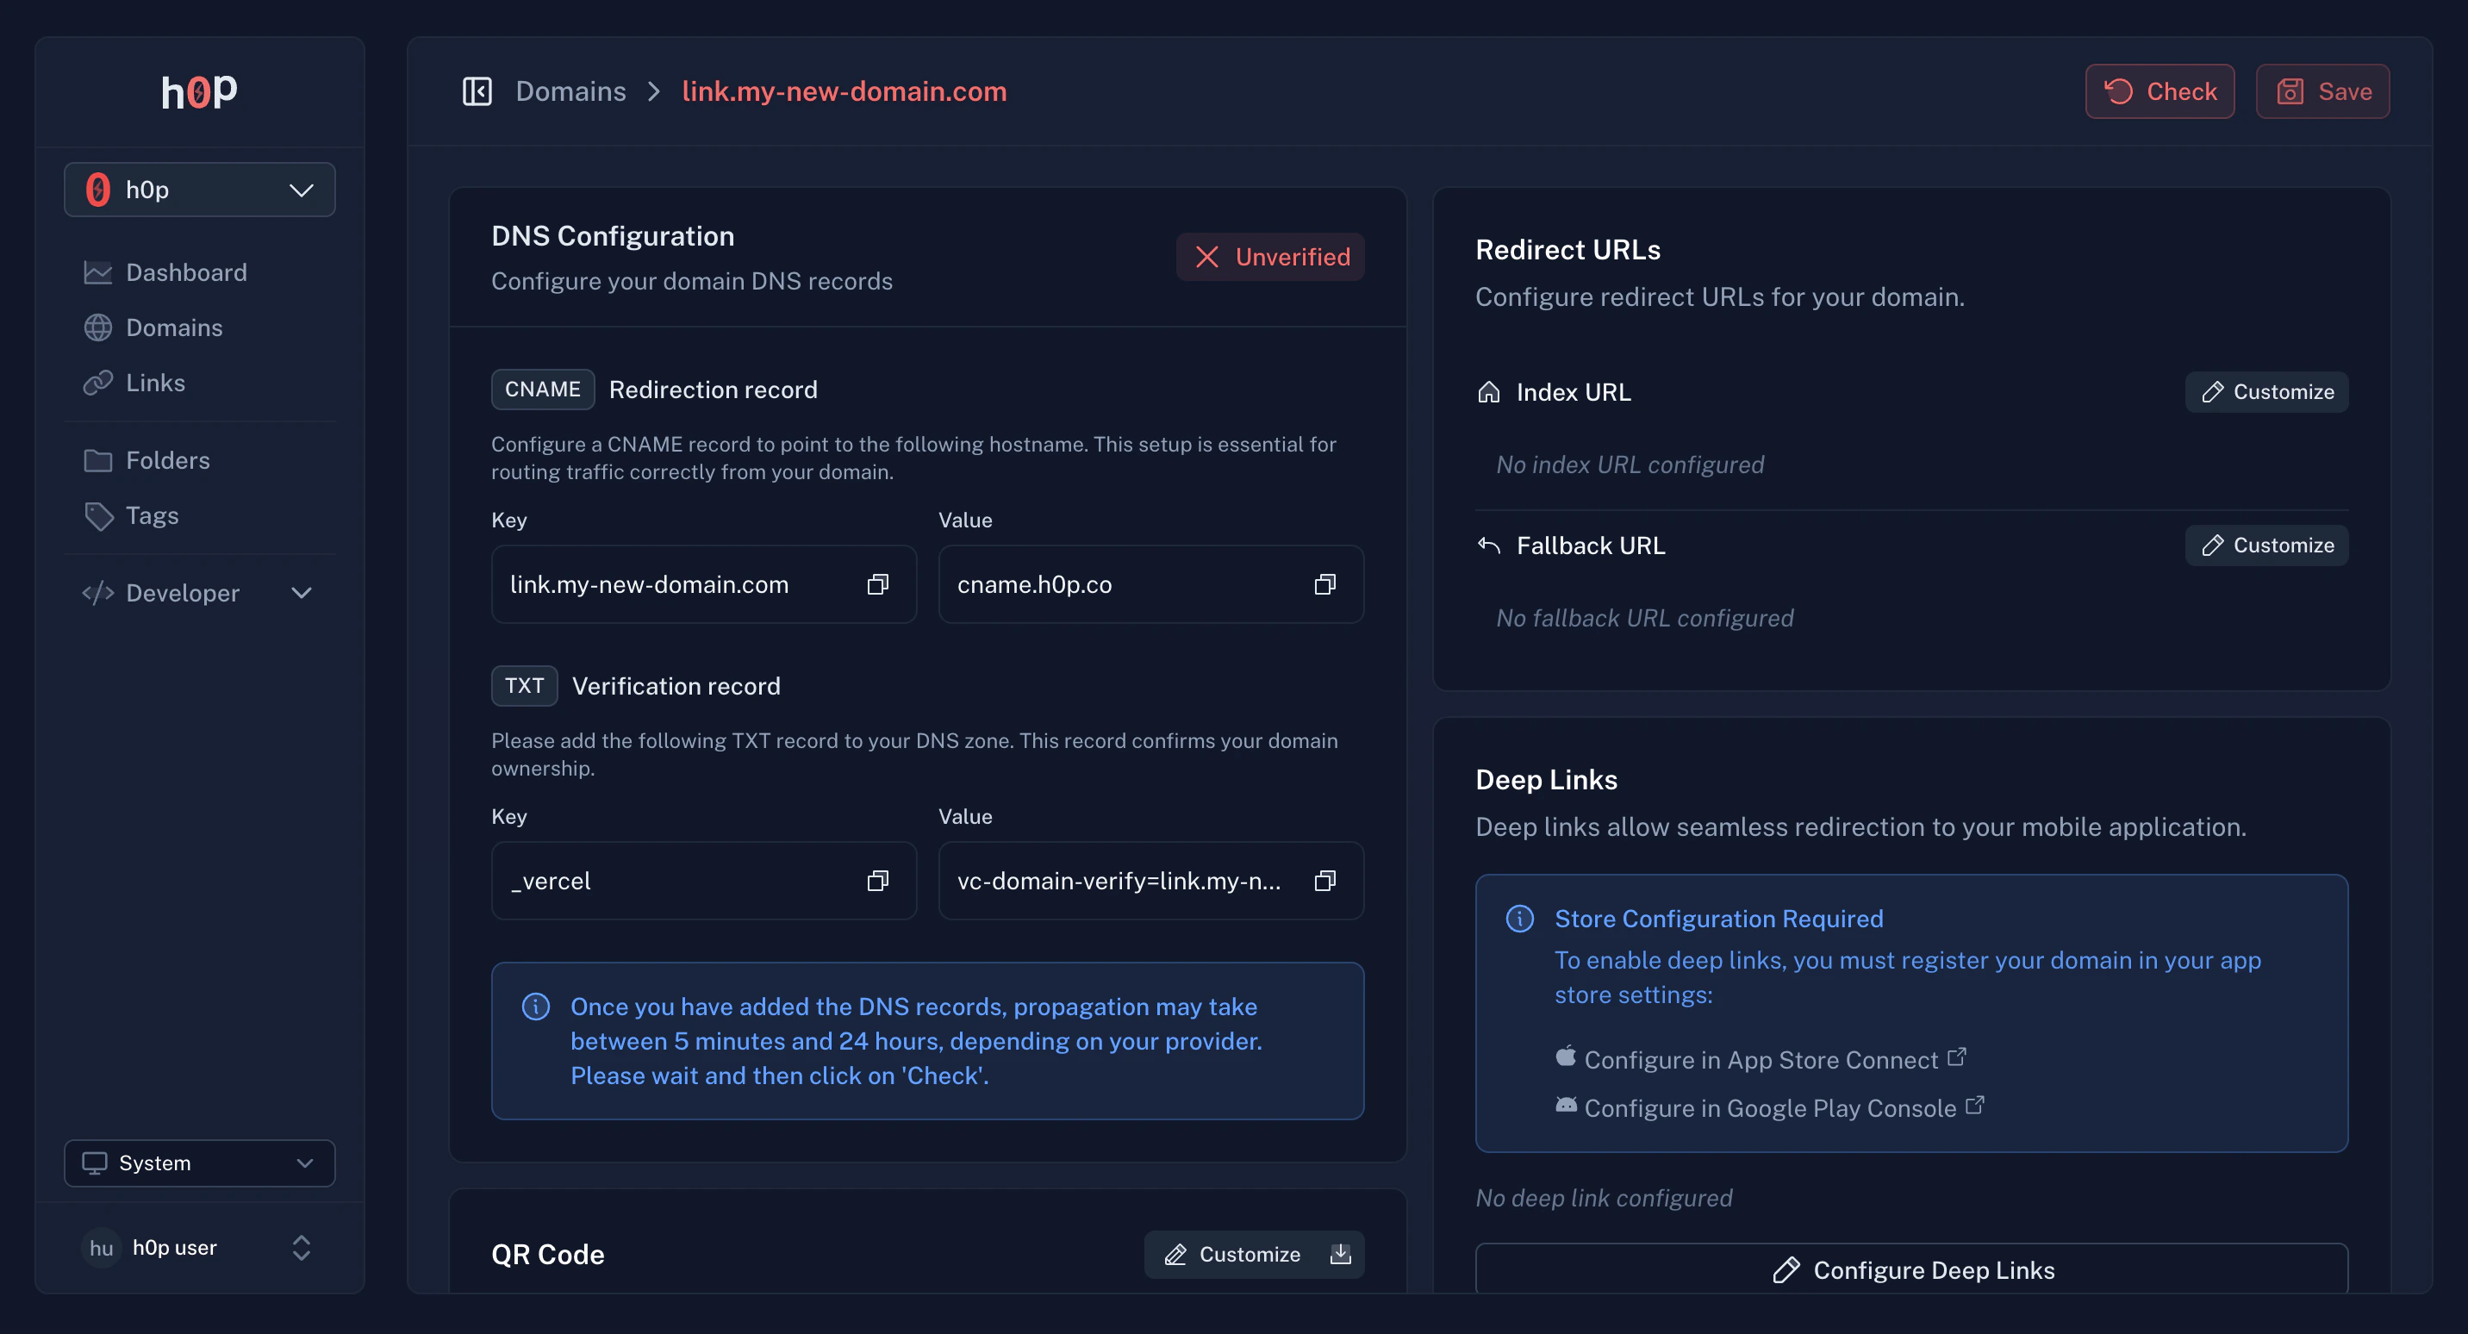Copy the vc-domain-verify TXT value
This screenshot has width=2468, height=1334.
[1324, 881]
